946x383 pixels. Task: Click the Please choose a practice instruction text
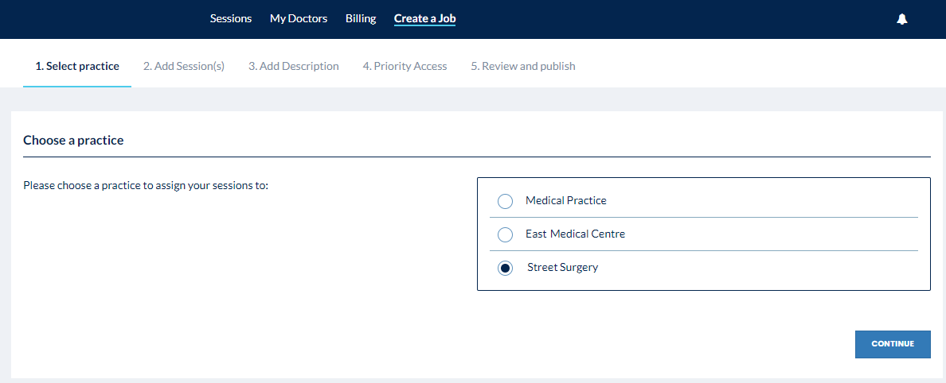[146, 185]
